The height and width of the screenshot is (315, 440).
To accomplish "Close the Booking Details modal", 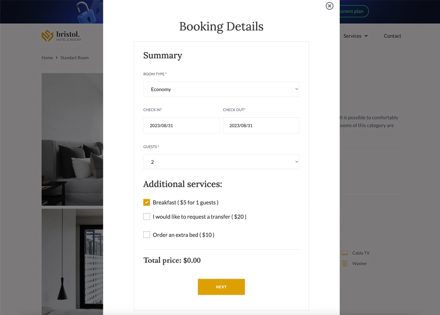I will (x=330, y=6).
